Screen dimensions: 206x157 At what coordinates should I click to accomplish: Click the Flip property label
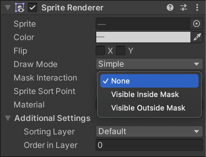click(20, 51)
